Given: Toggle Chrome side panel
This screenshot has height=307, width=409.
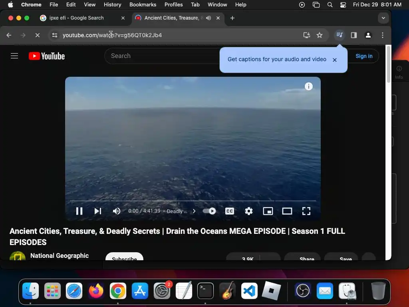Looking at the screenshot, I should click(354, 35).
